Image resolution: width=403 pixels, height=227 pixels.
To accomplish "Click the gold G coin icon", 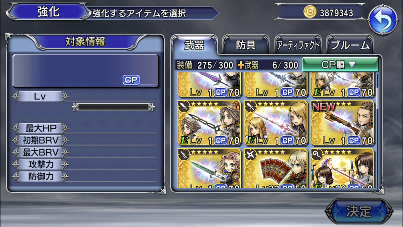I will pyautogui.click(x=309, y=12).
